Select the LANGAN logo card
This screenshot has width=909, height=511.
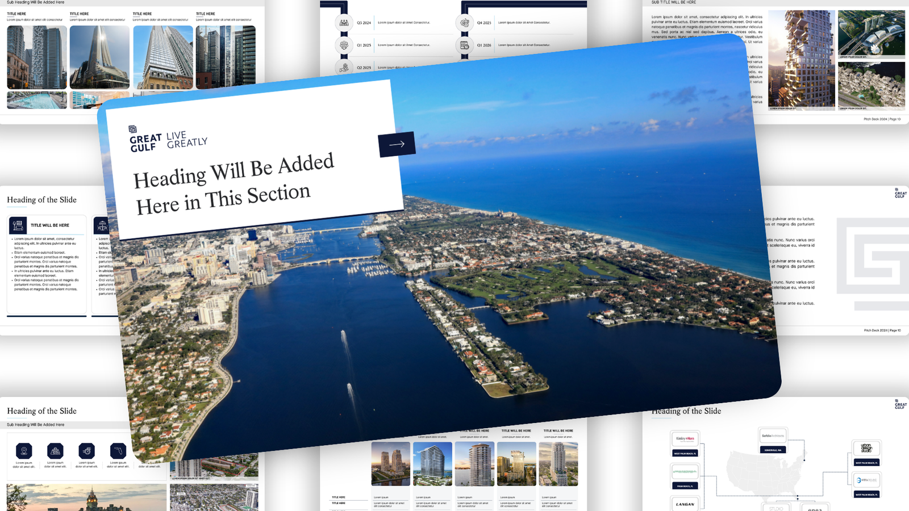coord(685,504)
